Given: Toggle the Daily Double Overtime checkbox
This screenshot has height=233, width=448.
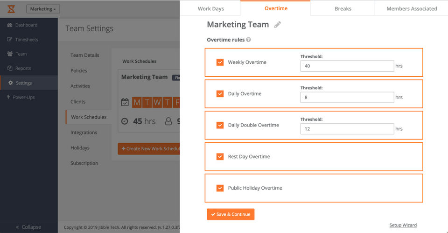Looking at the screenshot, I should point(220,125).
